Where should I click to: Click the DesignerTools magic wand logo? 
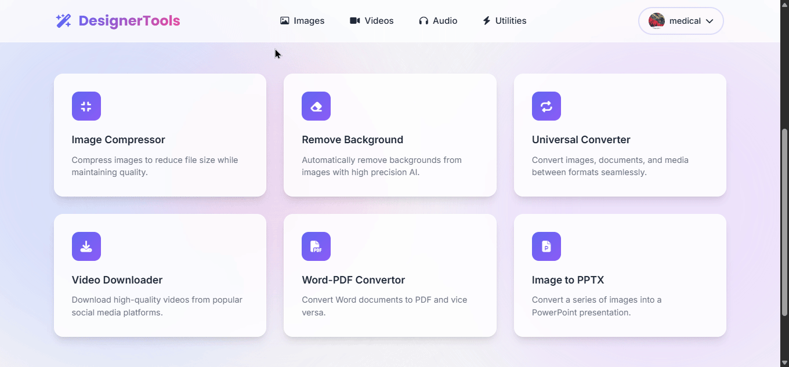[x=63, y=20]
